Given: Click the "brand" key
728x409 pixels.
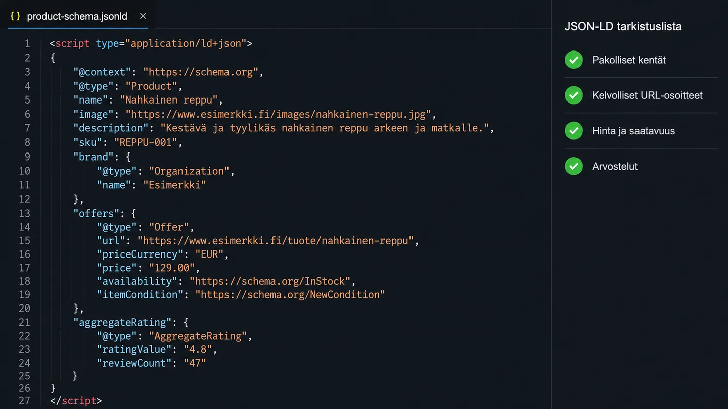Looking at the screenshot, I should point(94,157).
